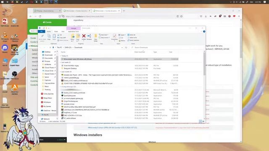Sort by the Name column header
The width and height of the screenshot is (269, 151).
click(x=63, y=52)
